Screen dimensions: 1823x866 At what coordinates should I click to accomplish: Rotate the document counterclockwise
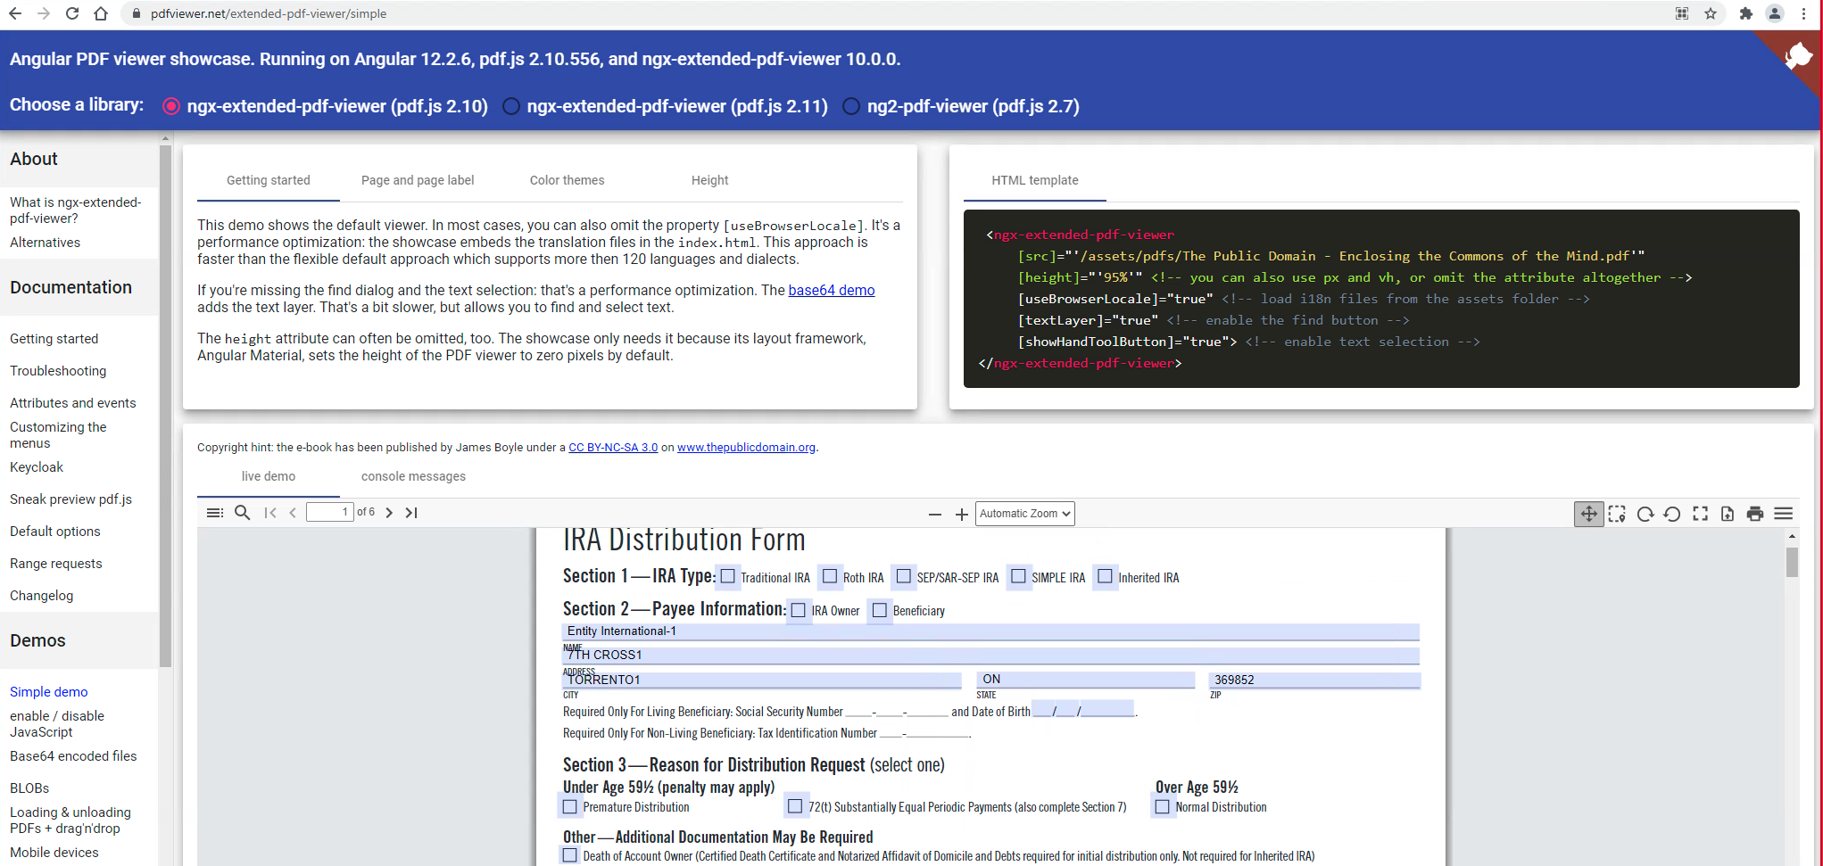coord(1672,514)
